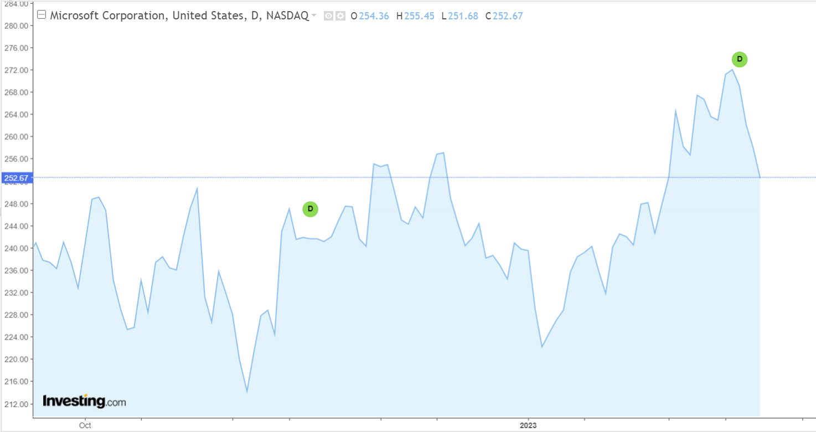
Task: Open chart series settings gear icon
Action: point(340,16)
